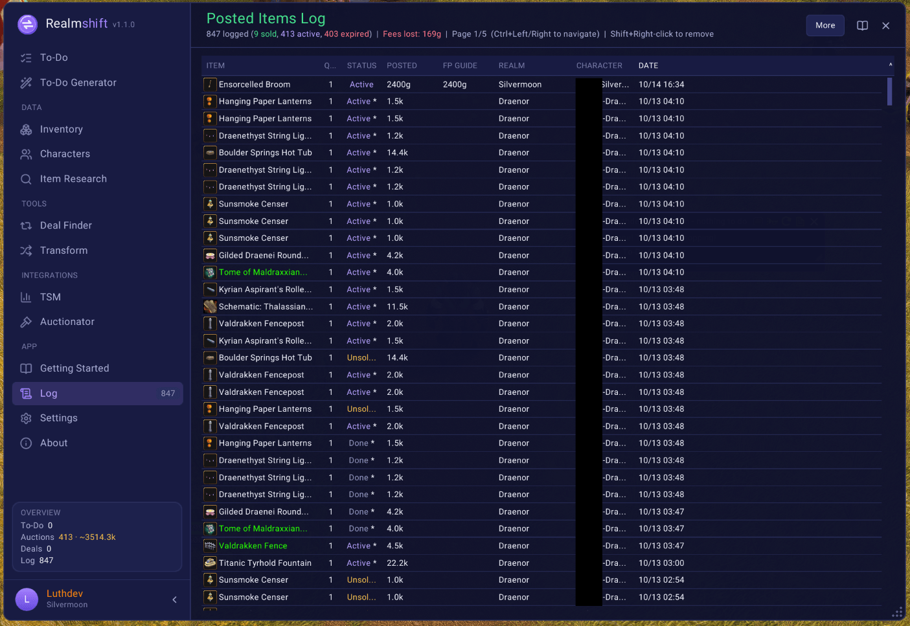Sort by the Posted column header

tap(402, 65)
